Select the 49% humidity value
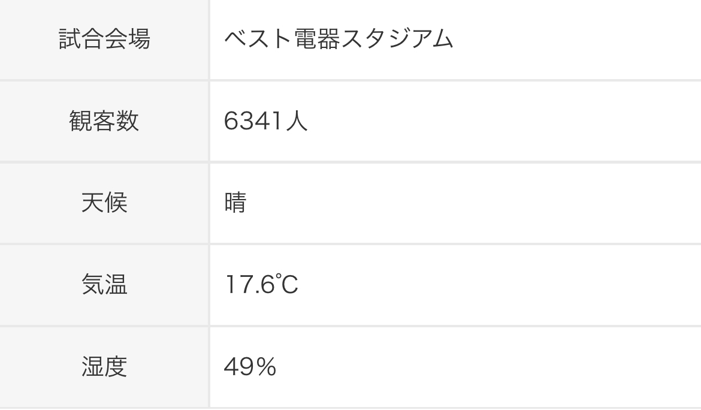Image resolution: width=701 pixels, height=410 pixels. [x=250, y=366]
